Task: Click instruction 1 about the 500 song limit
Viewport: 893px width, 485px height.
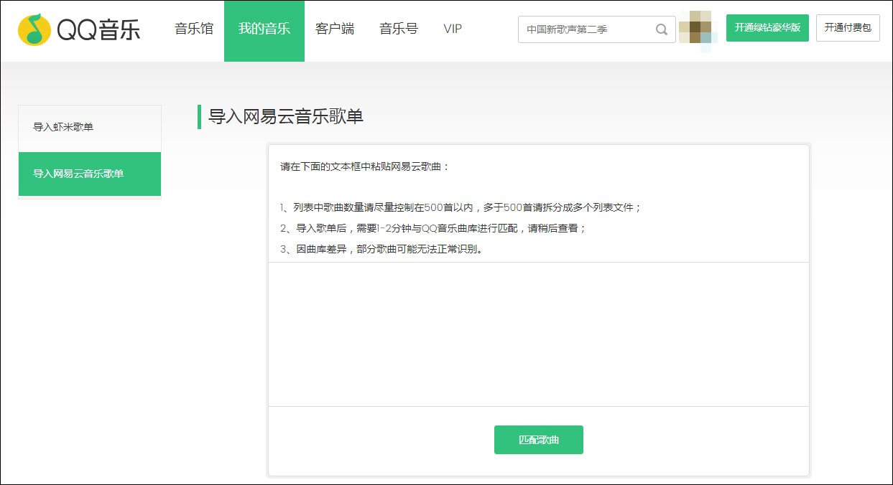Action: 461,207
